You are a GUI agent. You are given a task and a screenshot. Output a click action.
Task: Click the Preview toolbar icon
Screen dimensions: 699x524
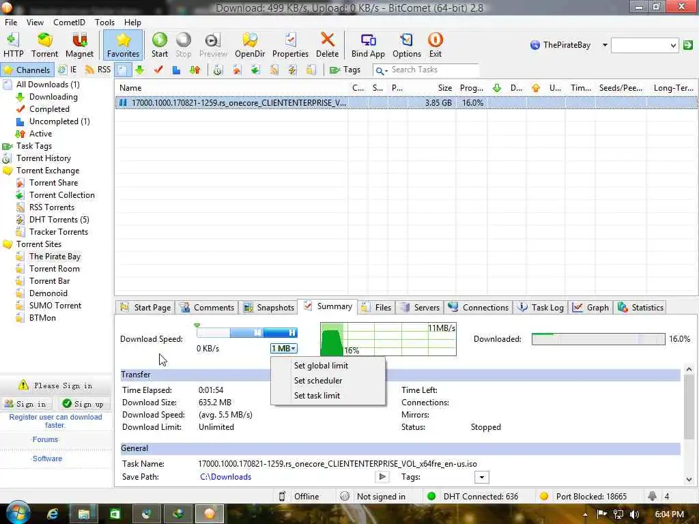click(213, 45)
